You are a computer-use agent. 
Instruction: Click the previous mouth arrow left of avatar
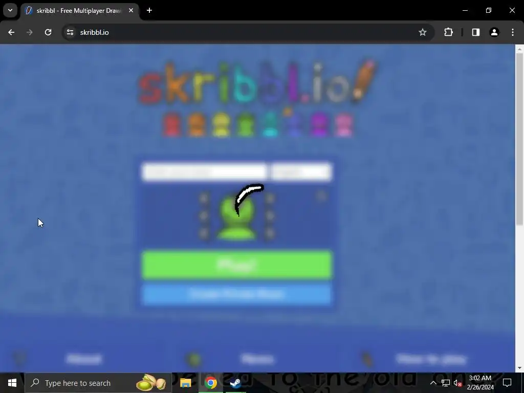coord(204,216)
